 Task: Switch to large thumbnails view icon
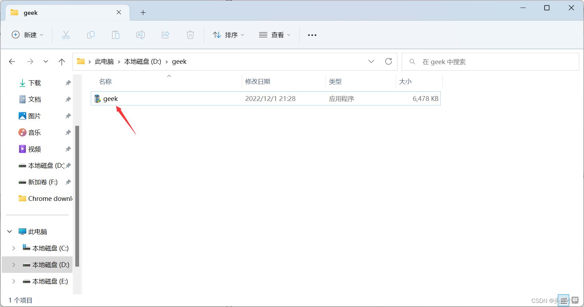coord(575,300)
